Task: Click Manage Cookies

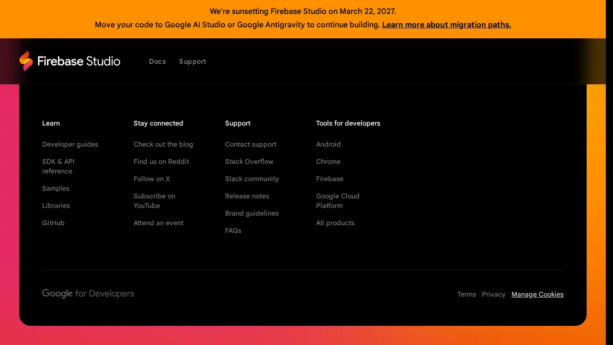Action: (537, 294)
